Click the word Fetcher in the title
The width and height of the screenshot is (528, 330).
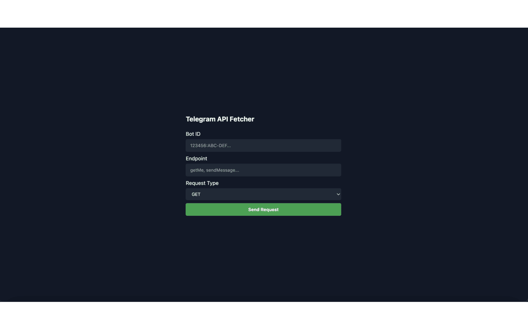pyautogui.click(x=242, y=119)
